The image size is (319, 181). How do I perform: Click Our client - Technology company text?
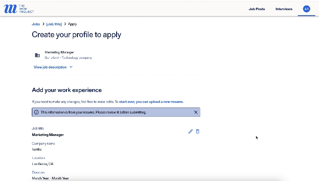coord(68,58)
